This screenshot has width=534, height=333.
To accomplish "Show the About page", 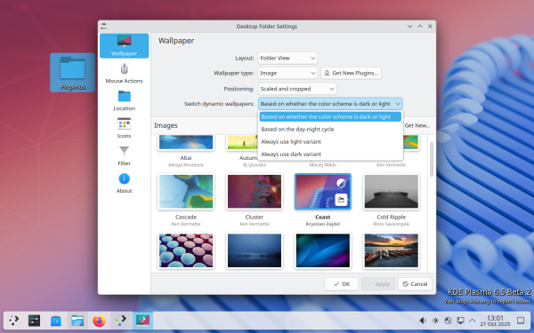I will pos(124,184).
